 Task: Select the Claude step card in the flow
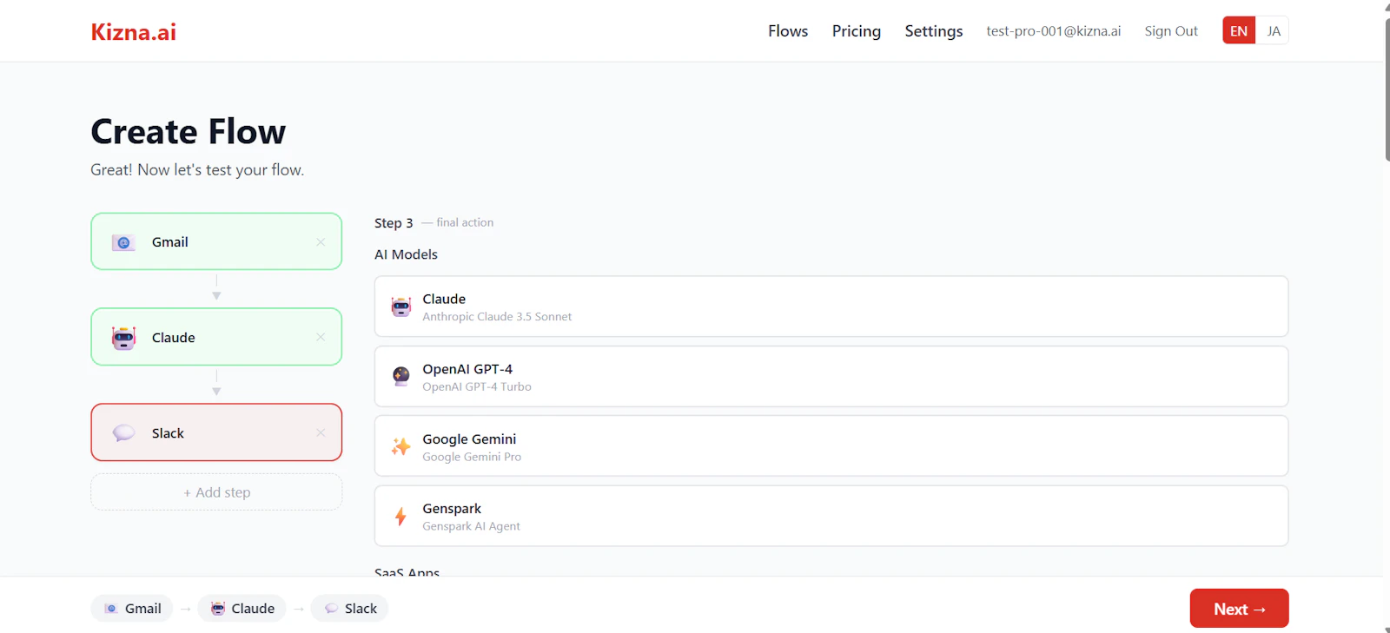point(216,337)
